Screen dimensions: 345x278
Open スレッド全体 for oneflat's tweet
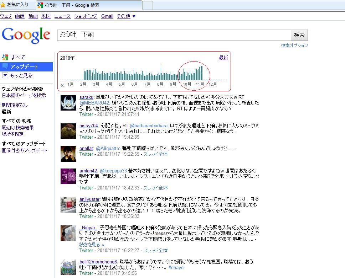pos(155,154)
